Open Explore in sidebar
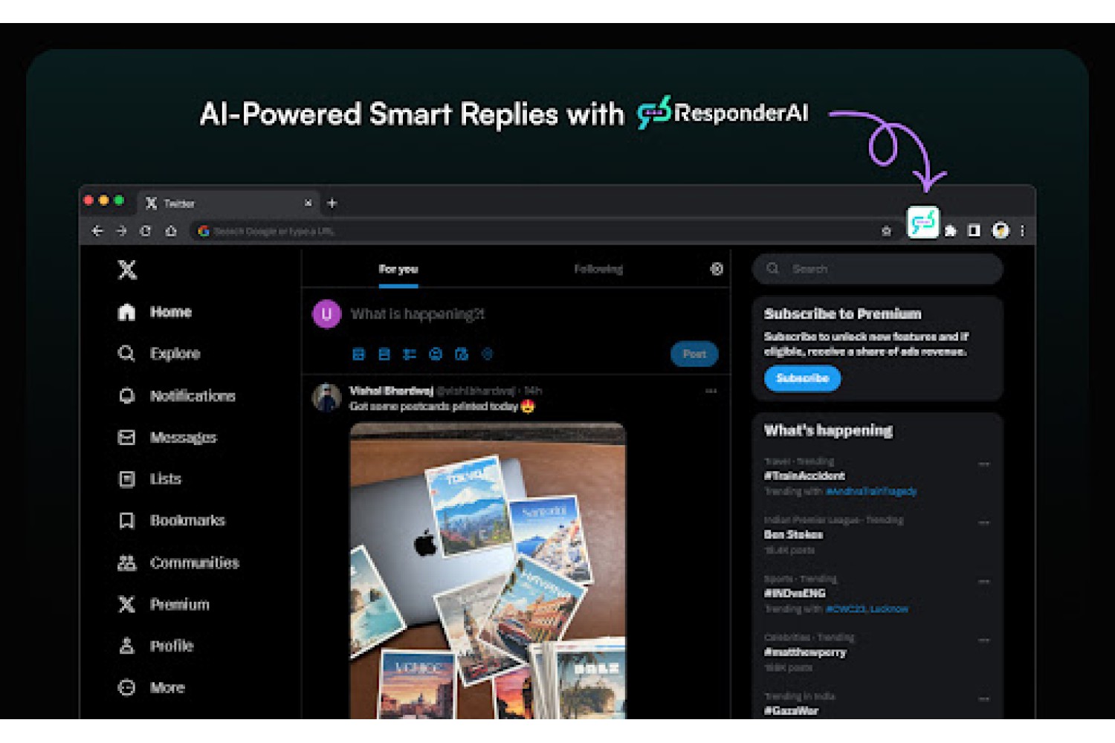Viewport: 1115px width, 743px height. [x=159, y=354]
